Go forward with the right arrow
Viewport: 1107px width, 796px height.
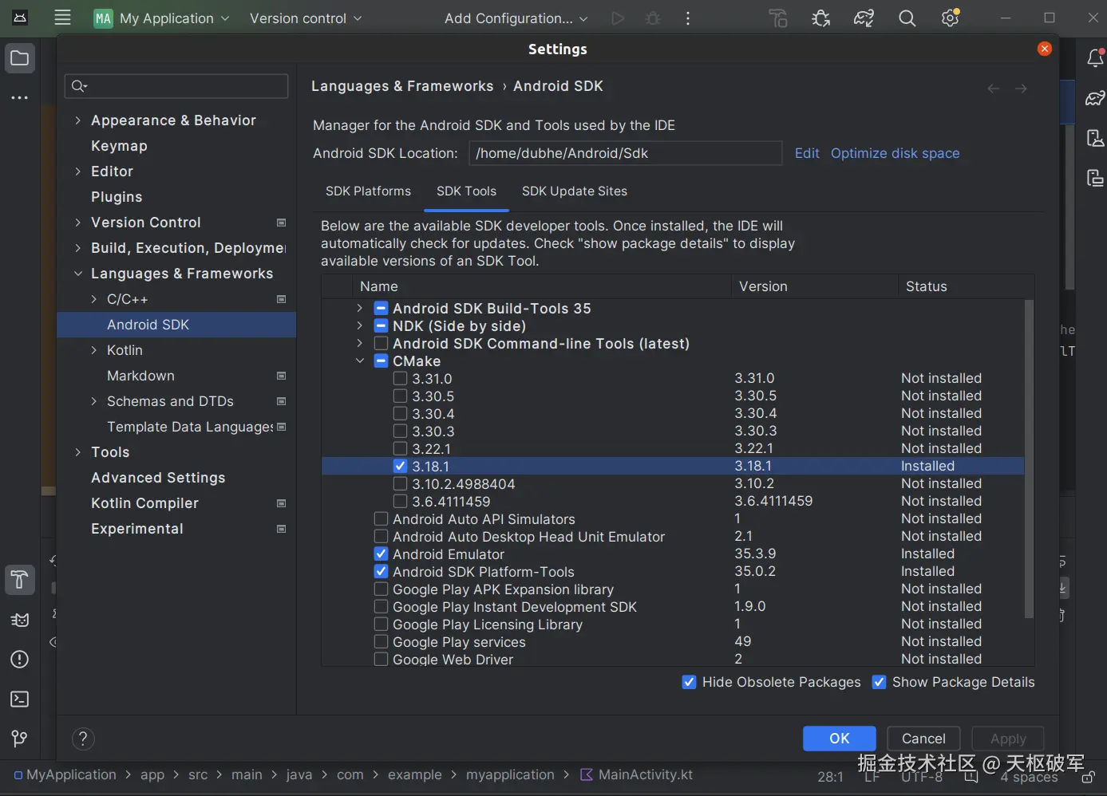click(1021, 89)
